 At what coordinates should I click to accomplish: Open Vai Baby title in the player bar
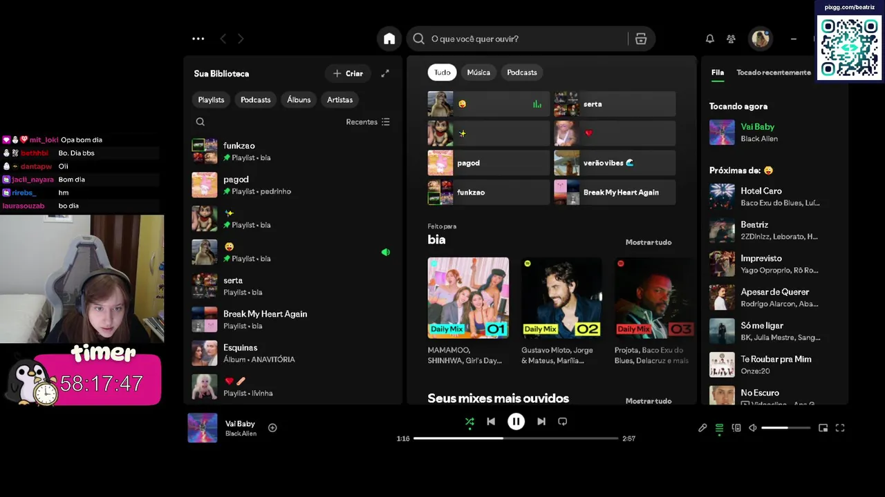point(240,424)
